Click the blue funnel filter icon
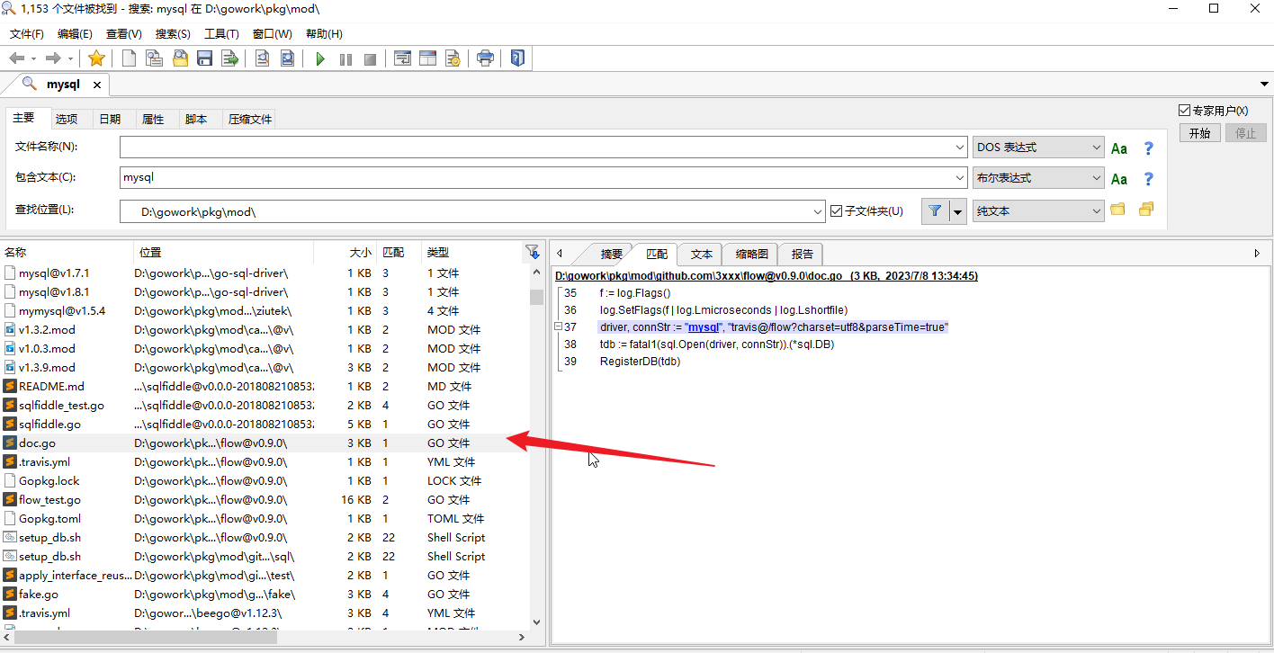The height and width of the screenshot is (653, 1274). 935,210
